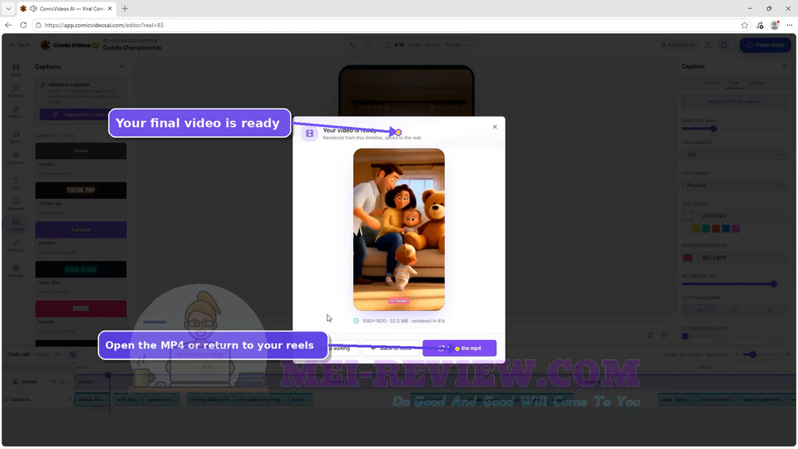Pick the magenta preset text color
The width and height of the screenshot is (798, 449).
[x=736, y=228]
